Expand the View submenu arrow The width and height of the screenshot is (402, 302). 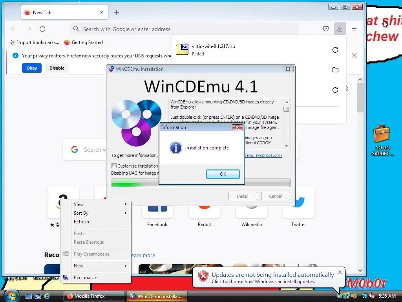[x=126, y=204]
